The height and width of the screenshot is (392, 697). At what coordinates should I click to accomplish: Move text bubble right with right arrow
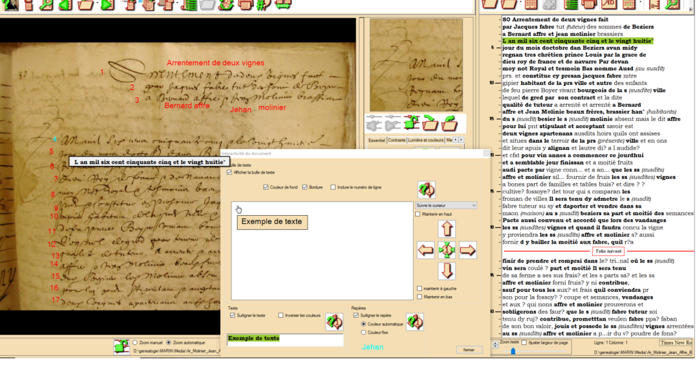(468, 250)
